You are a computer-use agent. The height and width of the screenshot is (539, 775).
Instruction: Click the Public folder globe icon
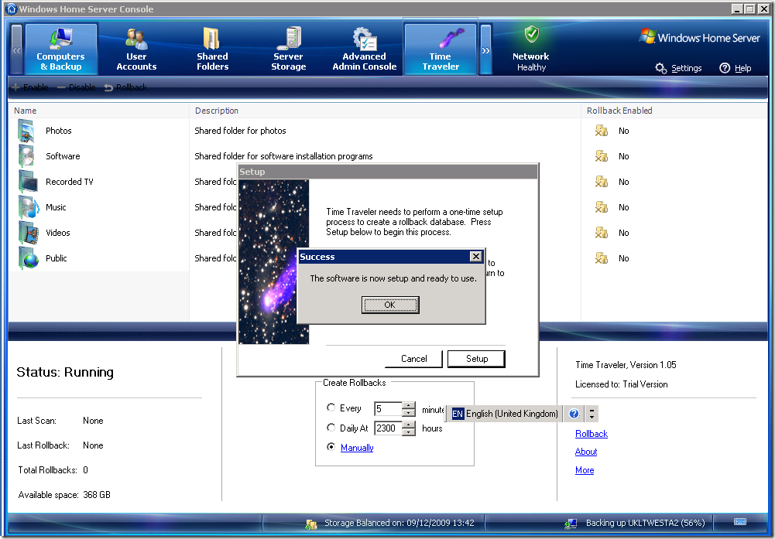tap(28, 258)
